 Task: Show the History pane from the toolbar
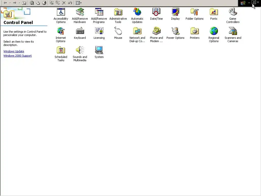pos(44,3)
